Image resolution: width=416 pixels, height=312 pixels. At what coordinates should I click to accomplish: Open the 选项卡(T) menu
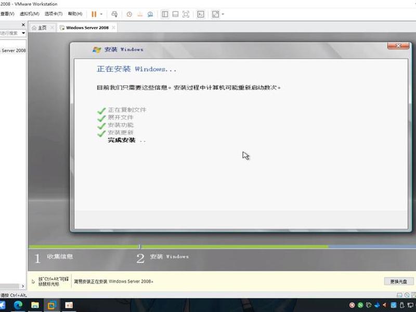coord(54,14)
